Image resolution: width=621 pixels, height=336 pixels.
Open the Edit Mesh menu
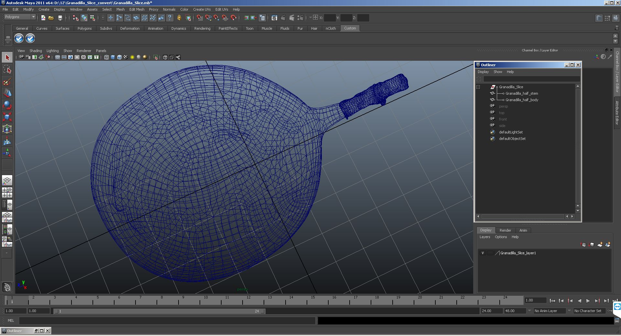tap(137, 9)
